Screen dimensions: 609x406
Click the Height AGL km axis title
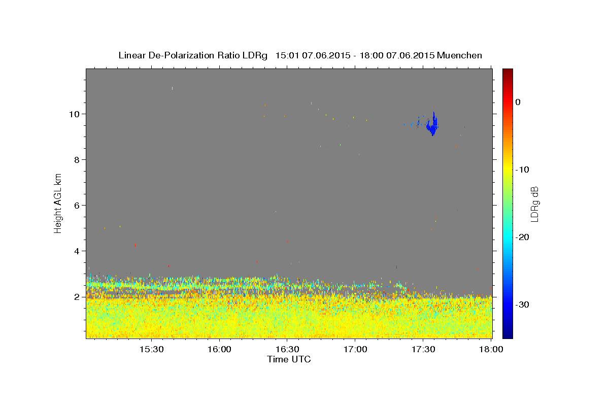tap(58, 203)
